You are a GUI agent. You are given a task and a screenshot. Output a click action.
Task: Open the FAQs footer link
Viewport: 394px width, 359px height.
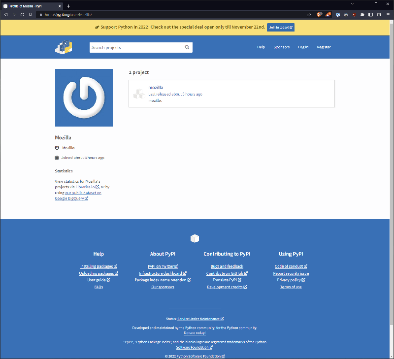[x=98, y=287]
